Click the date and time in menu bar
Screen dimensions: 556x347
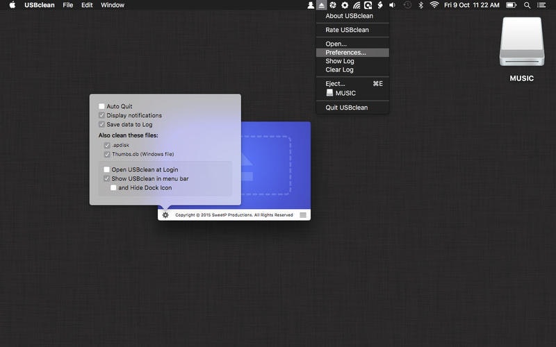[472, 5]
